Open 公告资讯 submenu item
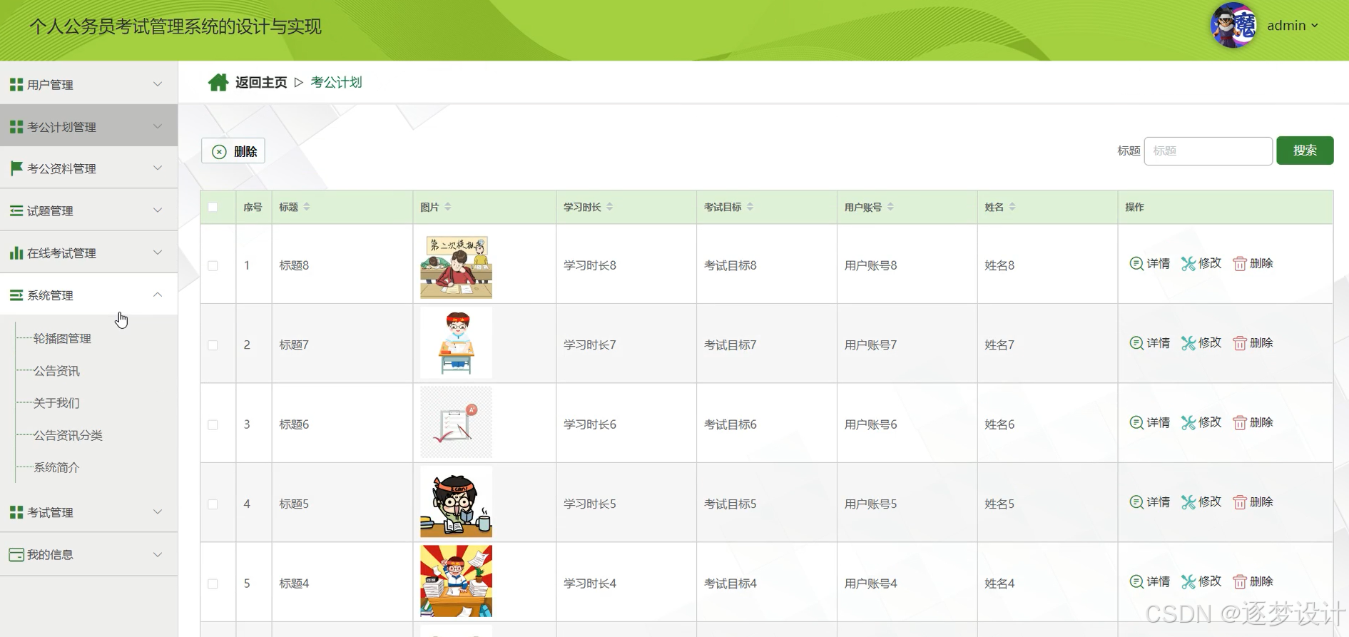Viewport: 1349px width, 637px height. (x=56, y=370)
